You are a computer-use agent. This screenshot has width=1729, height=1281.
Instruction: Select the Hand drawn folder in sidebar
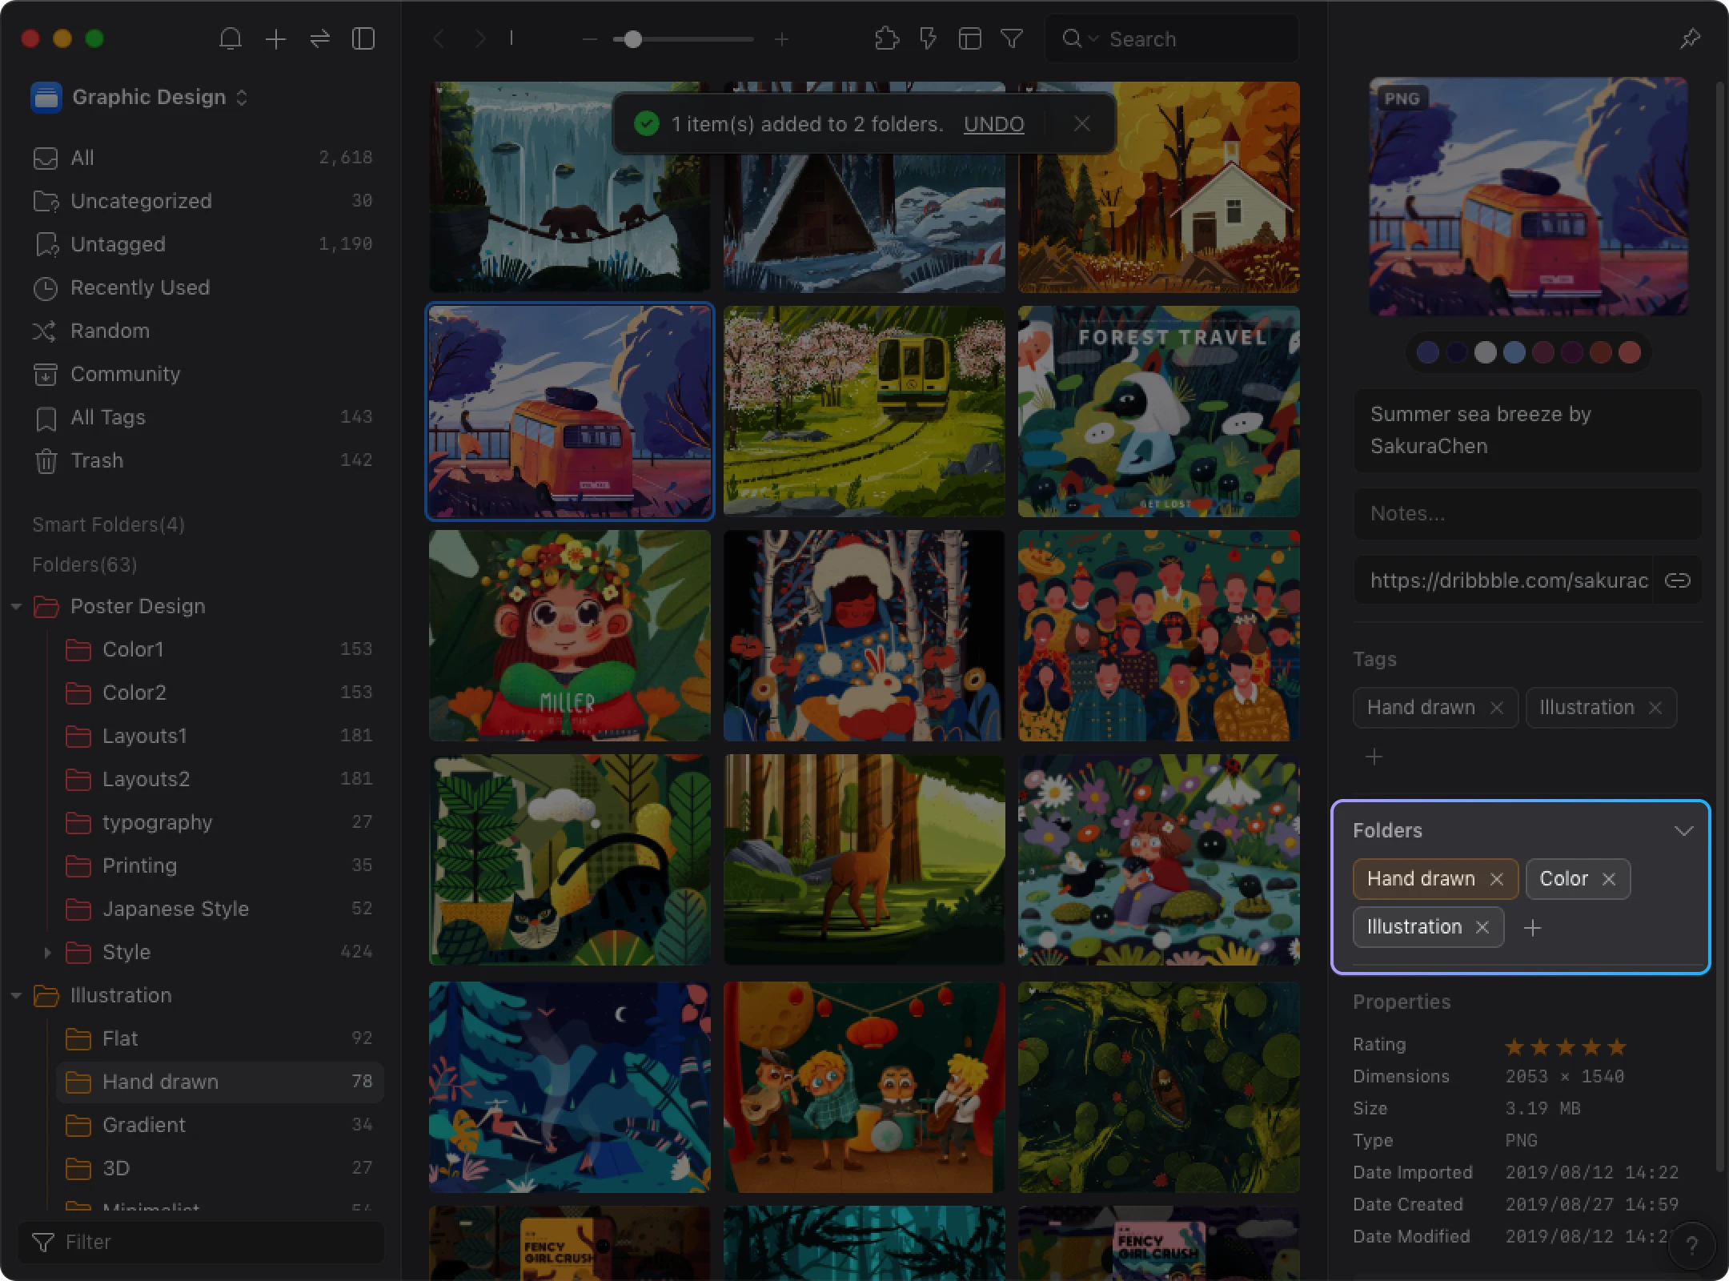(x=219, y=1082)
